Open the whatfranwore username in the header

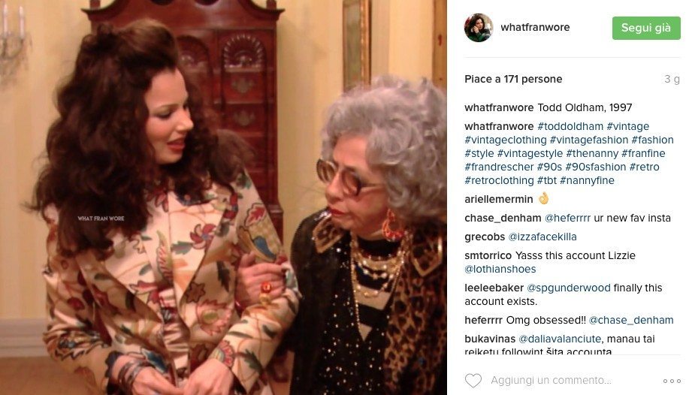click(x=535, y=27)
